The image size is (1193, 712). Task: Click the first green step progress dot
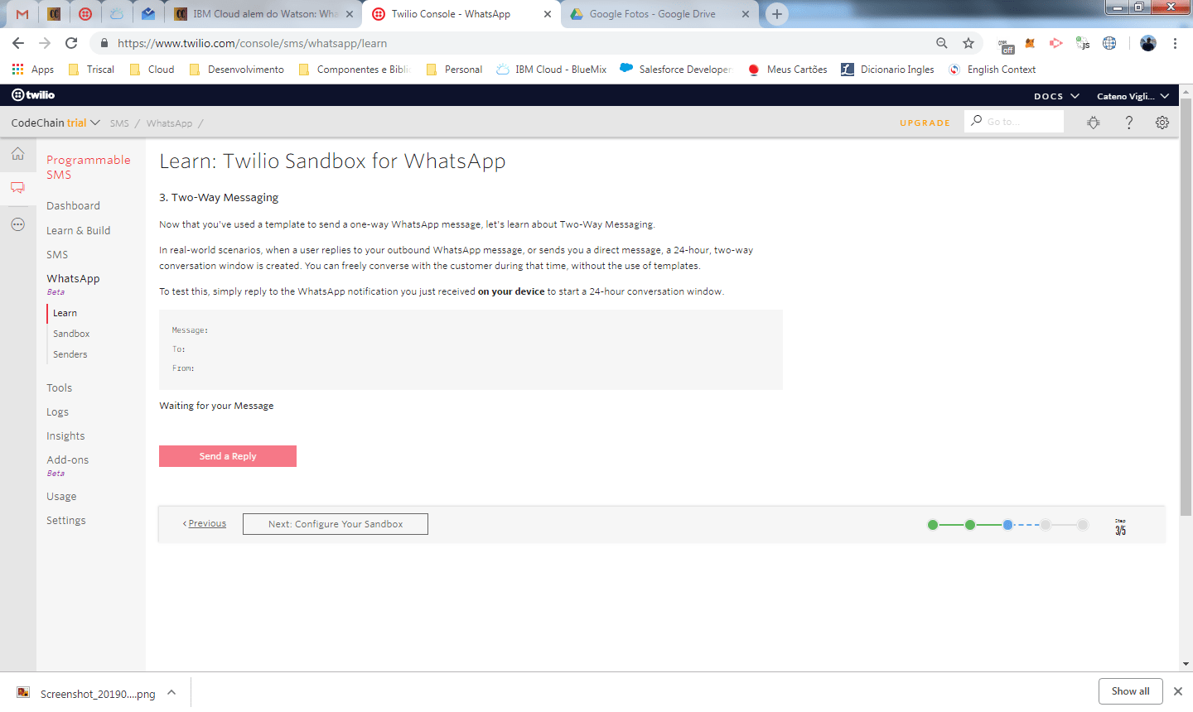pyautogui.click(x=933, y=525)
